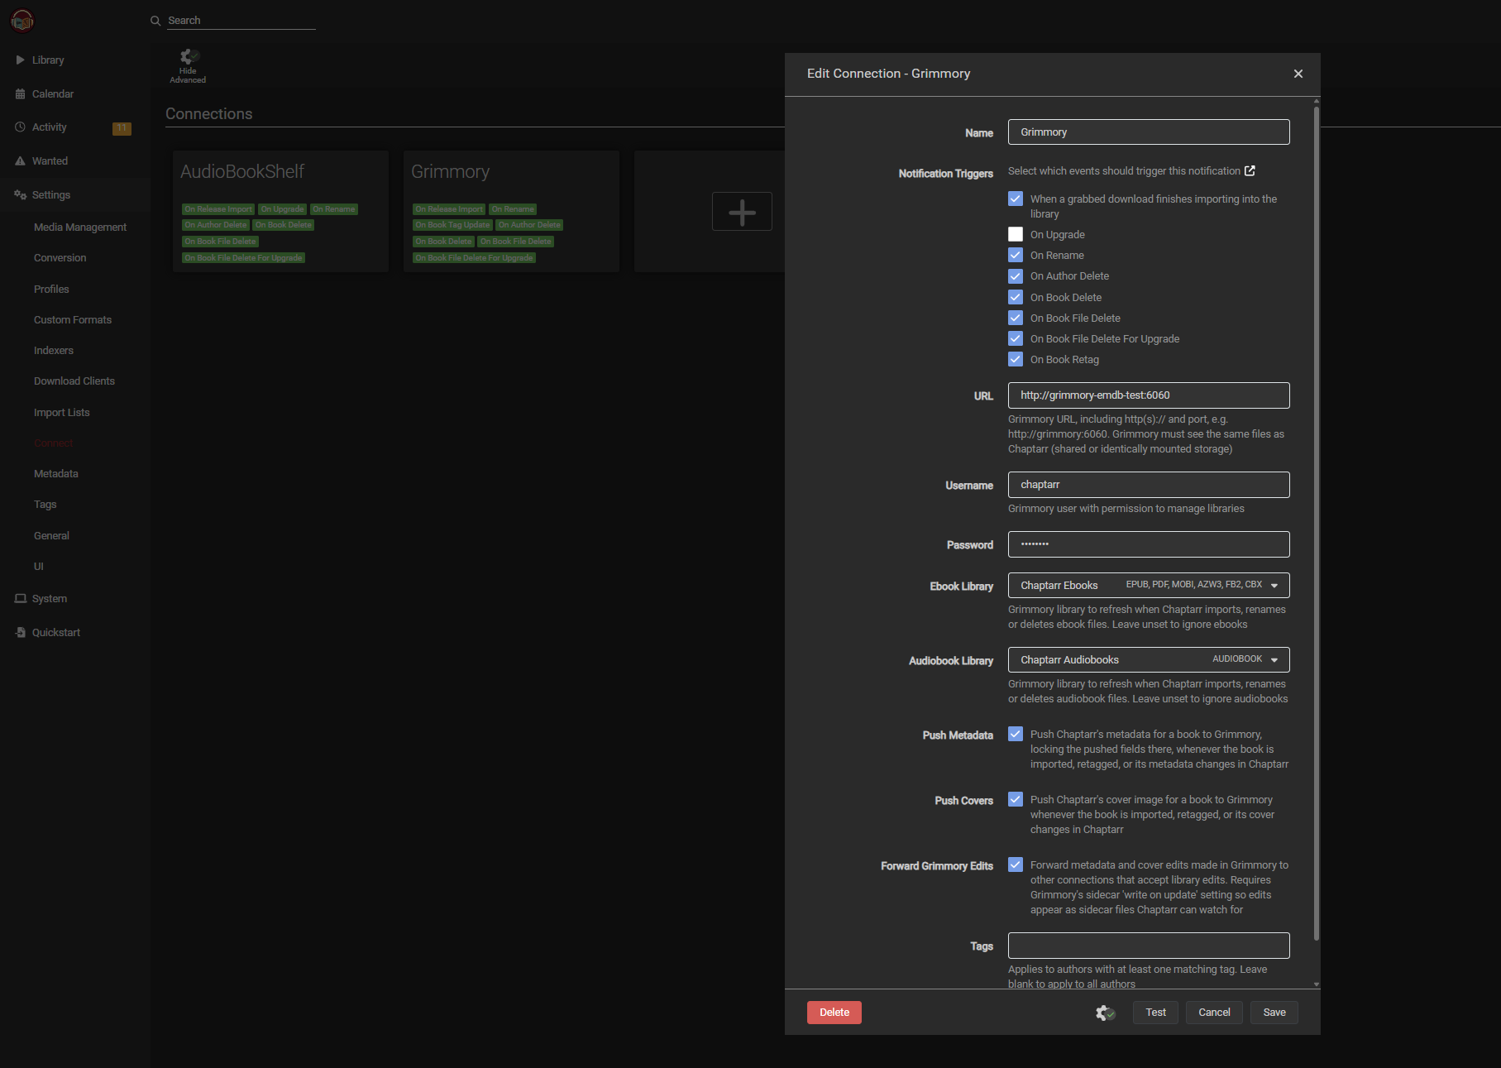Toggle On Book File Delete For Upgrade
This screenshot has height=1068, width=1501.
tap(1016, 338)
